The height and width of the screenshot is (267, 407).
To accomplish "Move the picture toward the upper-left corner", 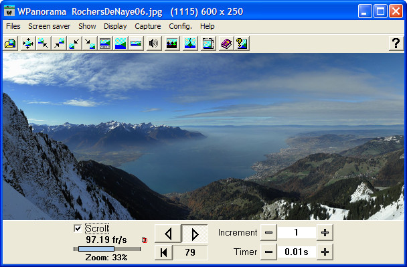I will [x=43, y=43].
